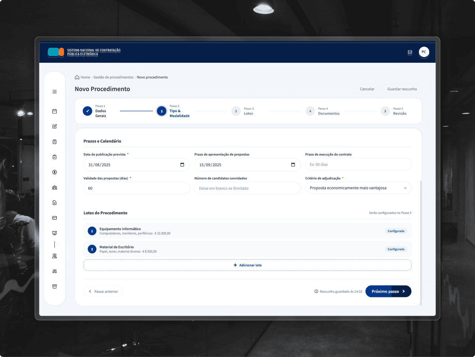Screen dimensions: 475x357
Task: Go to Revisão step
Action: (400, 113)
